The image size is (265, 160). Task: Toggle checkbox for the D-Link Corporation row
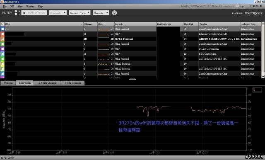(2, 49)
